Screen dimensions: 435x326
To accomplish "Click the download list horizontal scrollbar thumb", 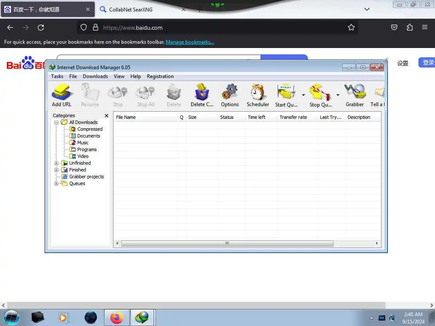I will (x=227, y=243).
